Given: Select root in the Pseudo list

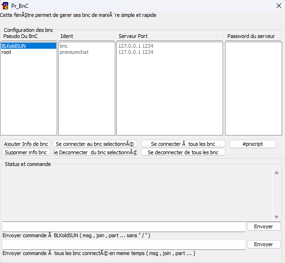Looking at the screenshot, I should [29, 52].
